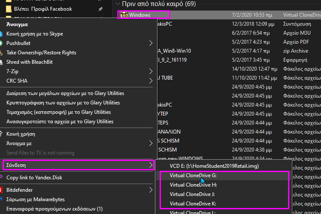Viewport: 321px width, 214px height.
Task: Click the Συντόμευση type cell
Action: [x=297, y=24]
